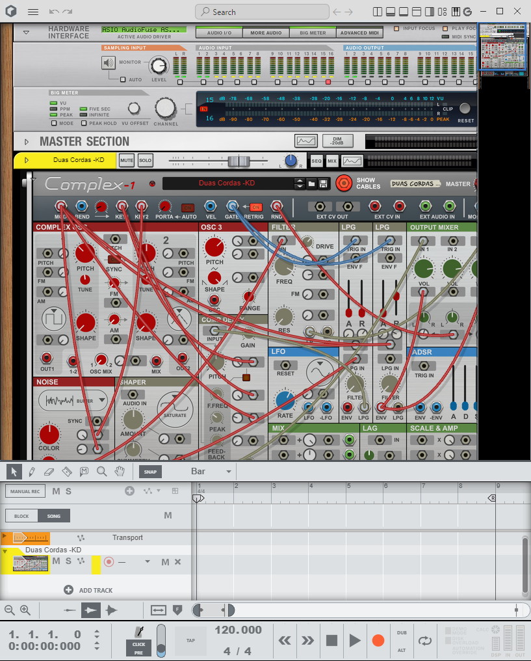
Task: Switch to BLOCK mode
Action: pyautogui.click(x=21, y=516)
